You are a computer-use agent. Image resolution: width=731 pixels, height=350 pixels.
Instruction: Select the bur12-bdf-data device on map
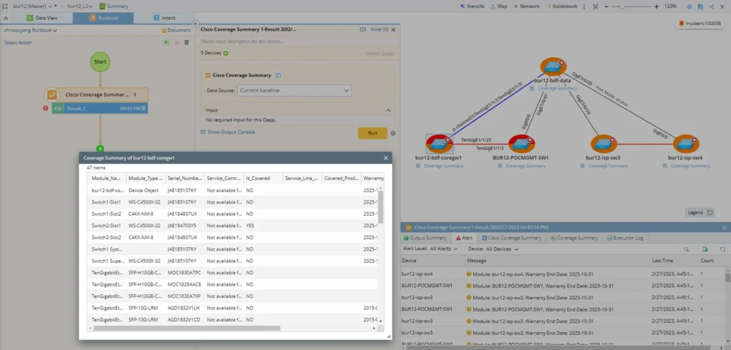(553, 66)
